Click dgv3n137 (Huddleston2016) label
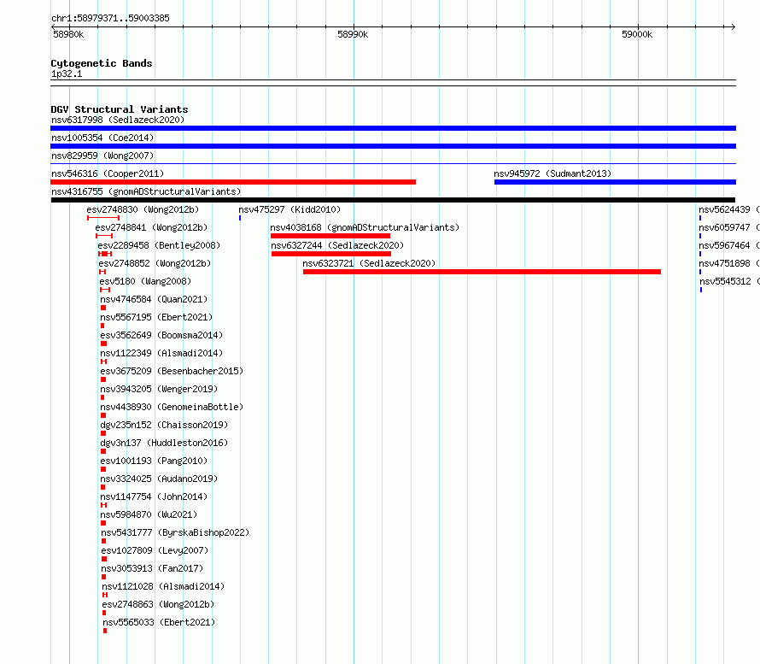The width and height of the screenshot is (760, 664). [x=164, y=443]
